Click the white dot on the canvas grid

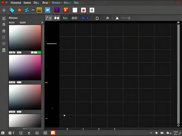(64, 115)
